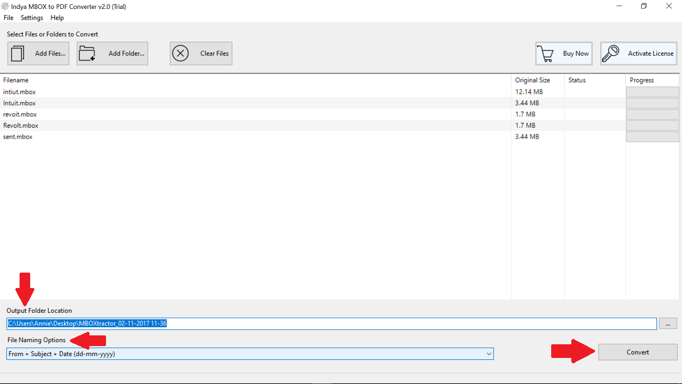682x384 pixels.
Task: Expand the File Naming Options dropdown arrow
Action: pyautogui.click(x=489, y=354)
